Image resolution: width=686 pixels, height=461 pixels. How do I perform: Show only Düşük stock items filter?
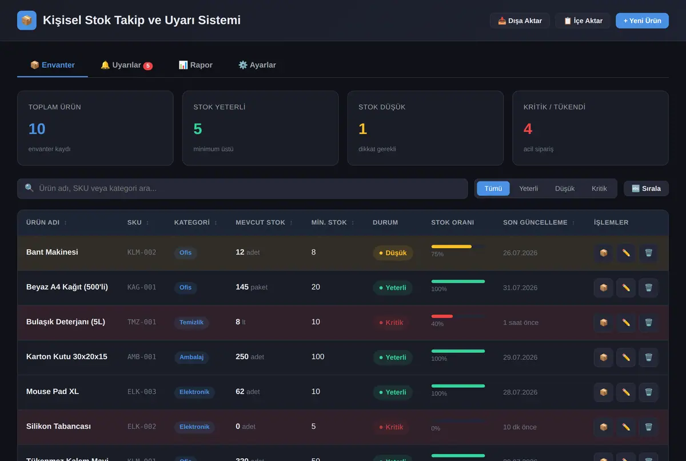click(x=565, y=189)
